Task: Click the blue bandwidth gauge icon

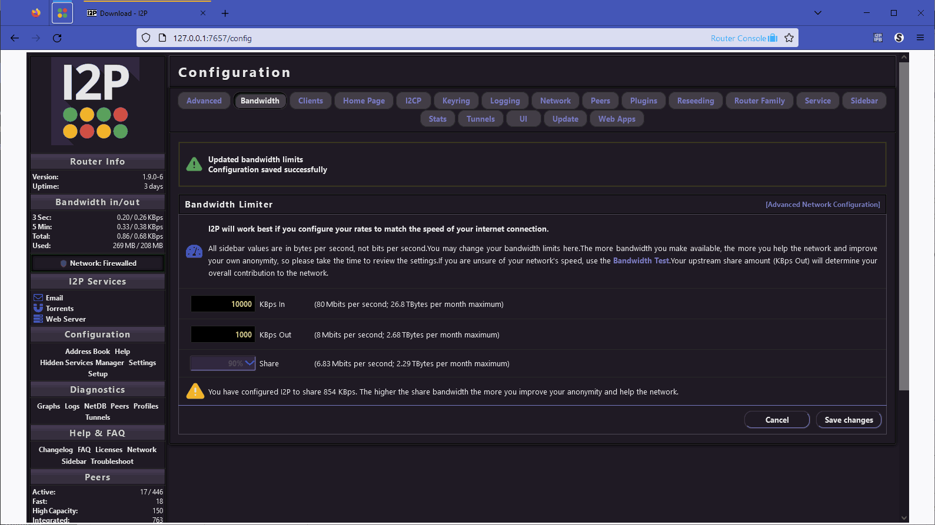Action: [194, 252]
